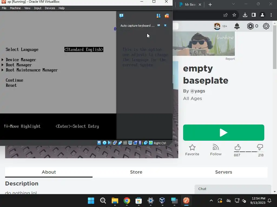Expand Device Manager entry in boot menu
Image resolution: width=277 pixels, height=207 pixels.
click(x=21, y=60)
